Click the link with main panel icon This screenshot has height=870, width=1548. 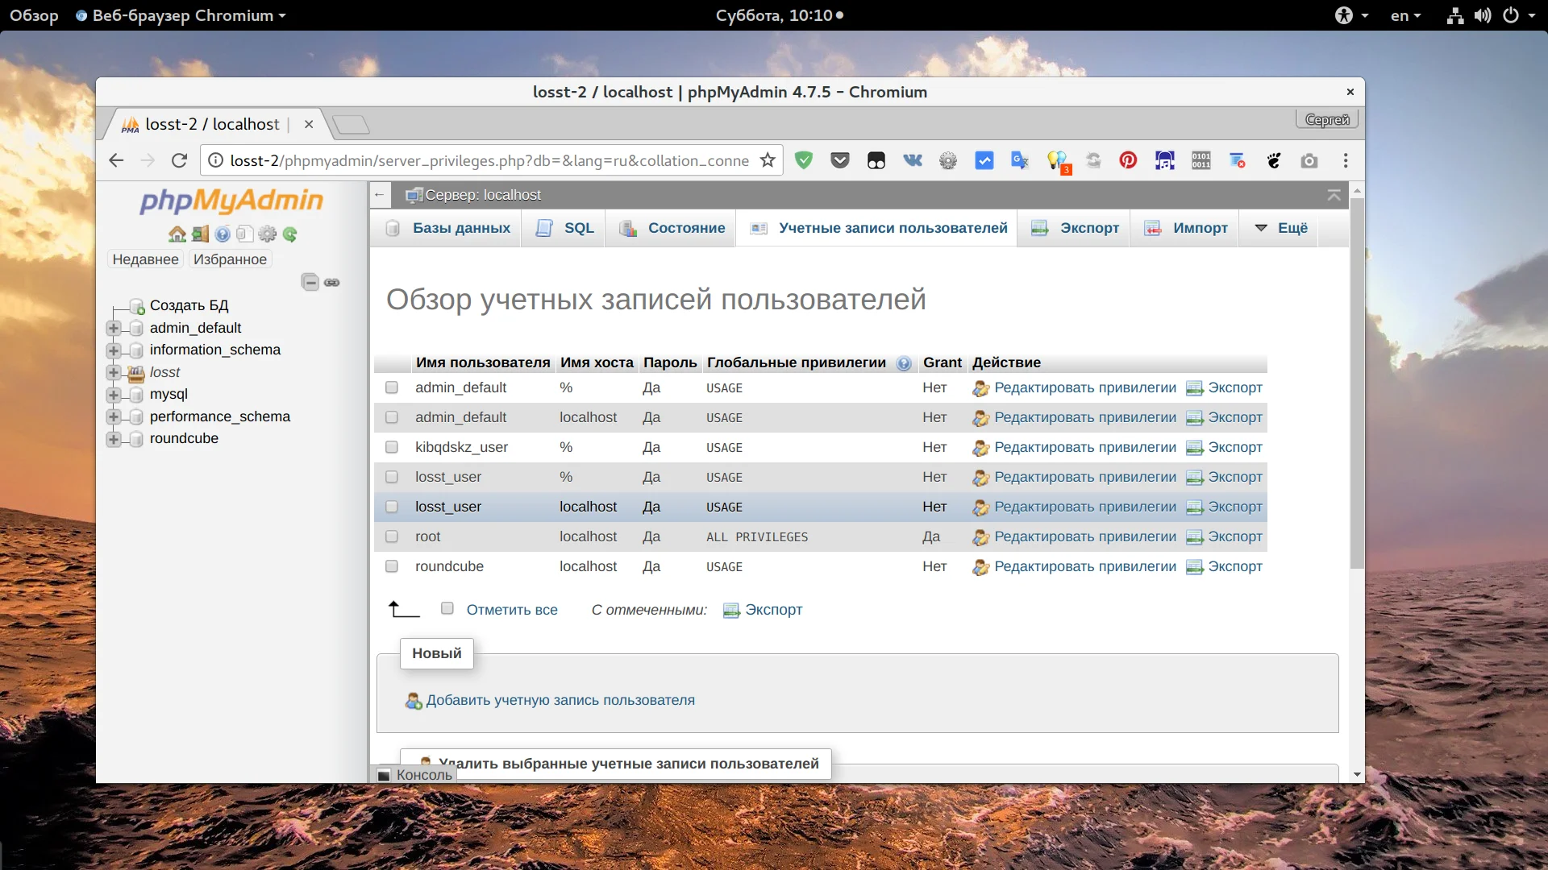click(331, 282)
